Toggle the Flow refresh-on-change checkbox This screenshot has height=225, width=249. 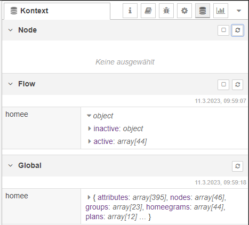[223, 85]
